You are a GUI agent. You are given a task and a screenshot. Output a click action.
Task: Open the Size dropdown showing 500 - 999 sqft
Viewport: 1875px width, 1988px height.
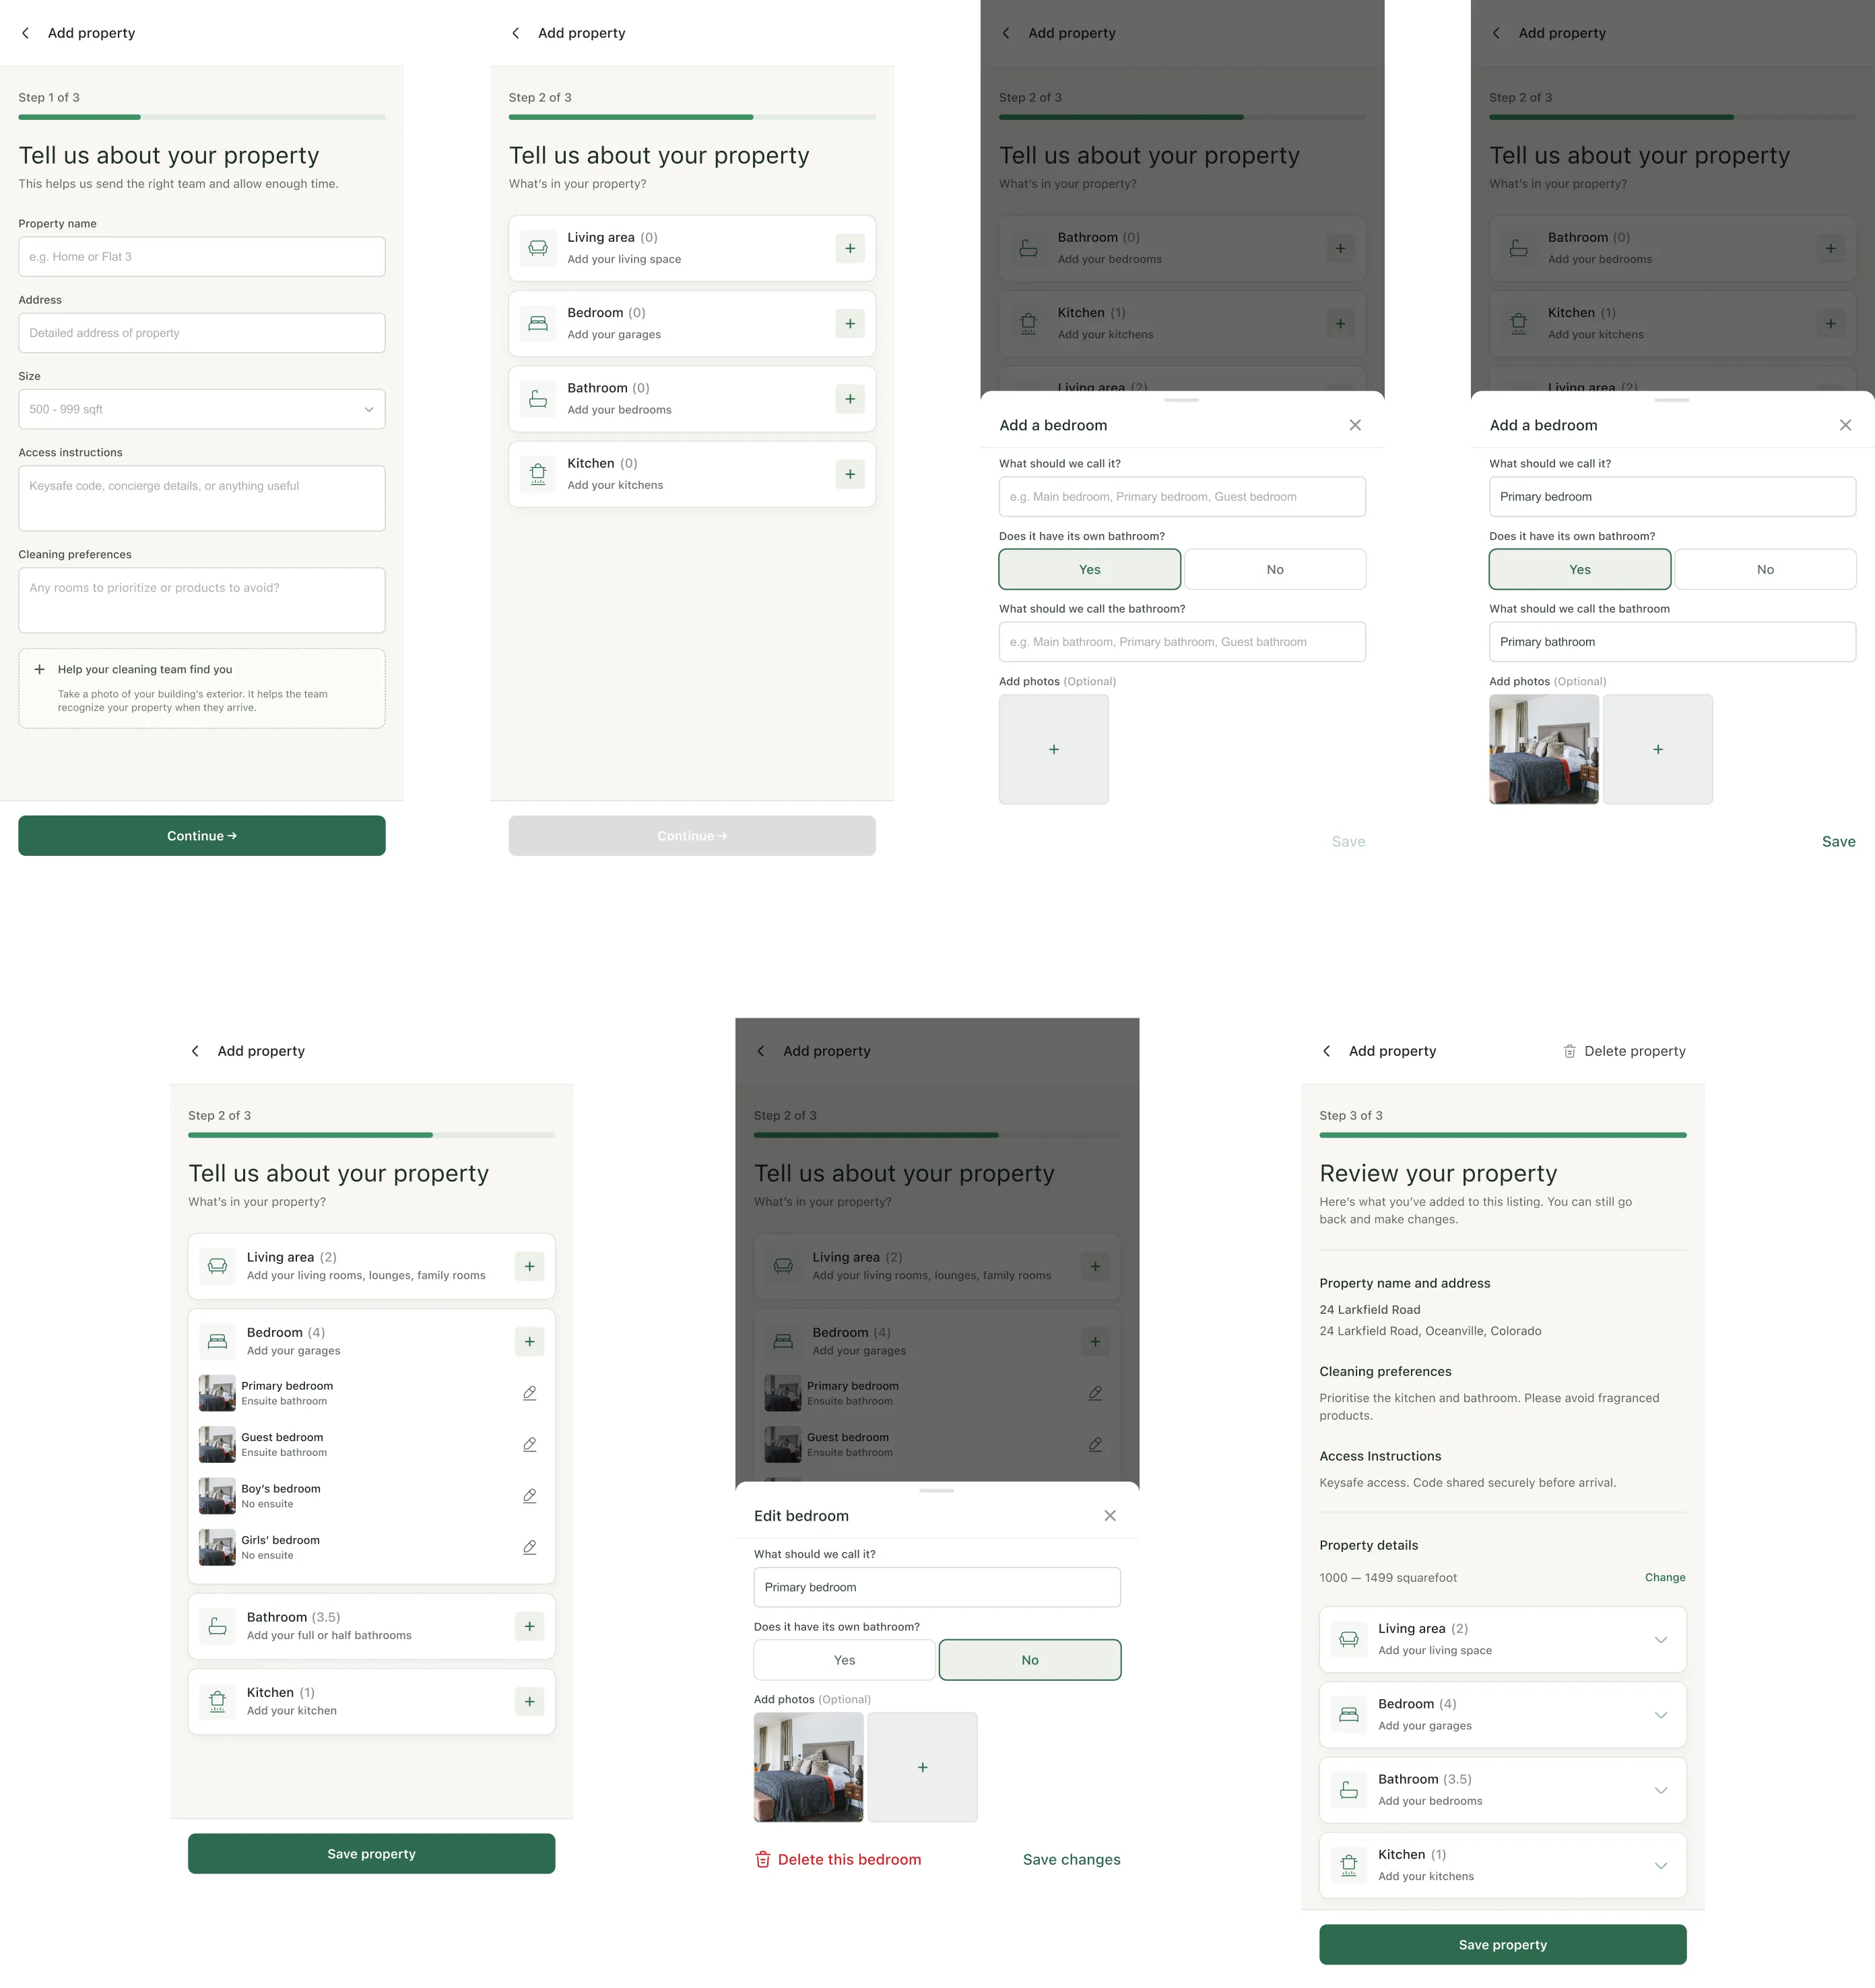[202, 409]
